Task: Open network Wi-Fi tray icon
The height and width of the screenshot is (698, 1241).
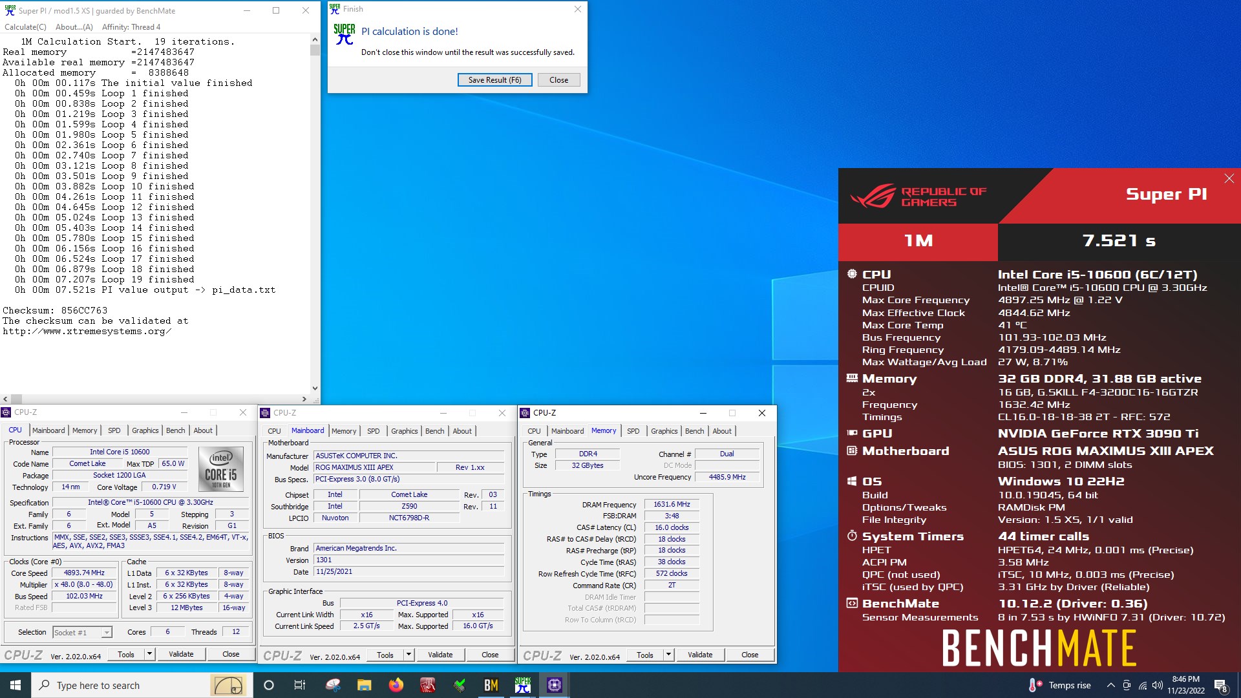Action: click(1142, 685)
